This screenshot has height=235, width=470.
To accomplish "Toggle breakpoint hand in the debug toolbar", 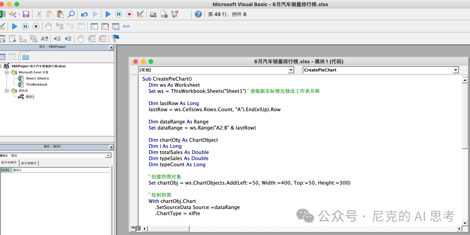I will [49, 26].
